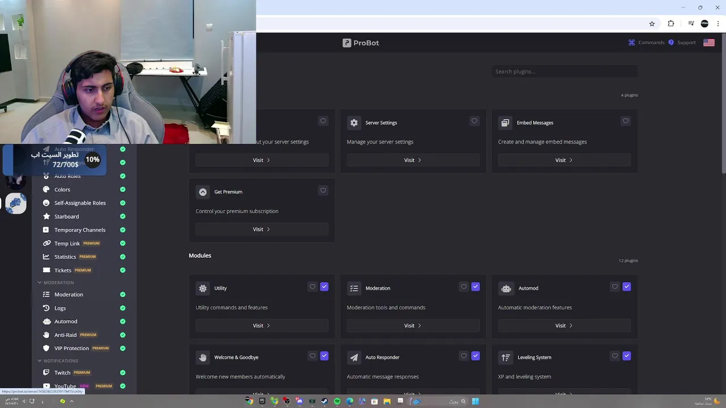The width and height of the screenshot is (726, 408).
Task: Collapse the MODERATION sidebar section
Action: point(56,282)
